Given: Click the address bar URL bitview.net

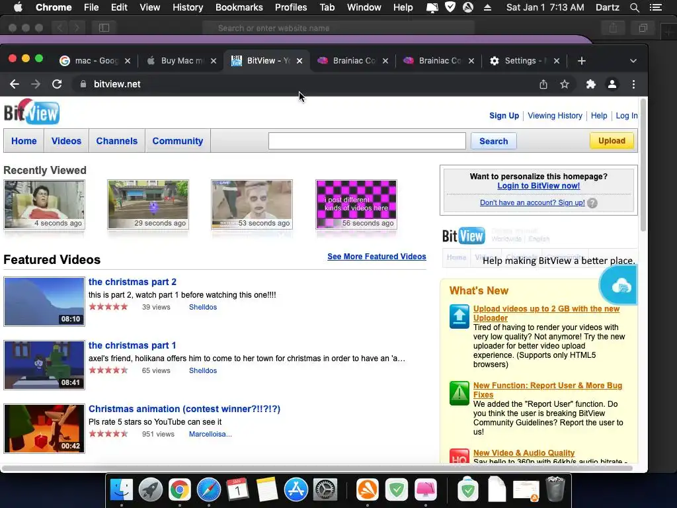Looking at the screenshot, I should point(117,84).
